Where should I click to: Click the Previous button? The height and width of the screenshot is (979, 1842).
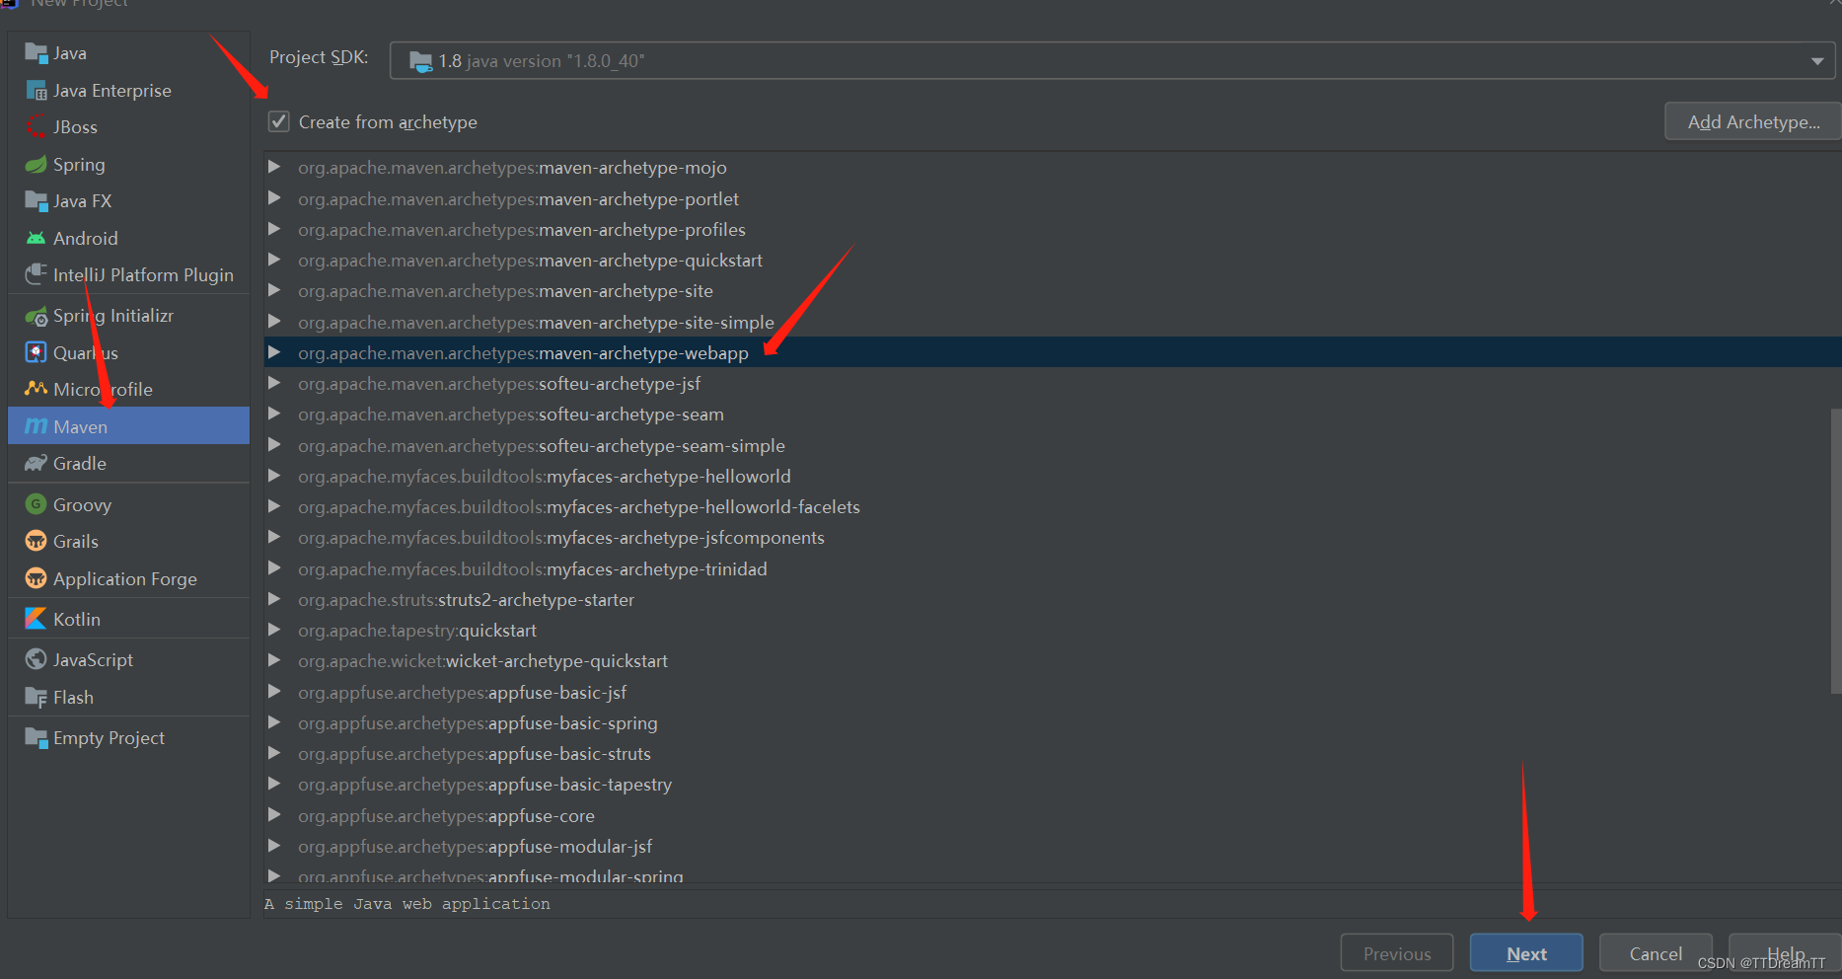click(x=1396, y=953)
